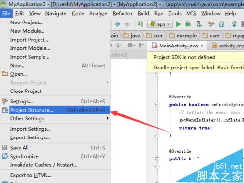Choose New... with Alt+Insert shortcut

[x=55, y=66]
